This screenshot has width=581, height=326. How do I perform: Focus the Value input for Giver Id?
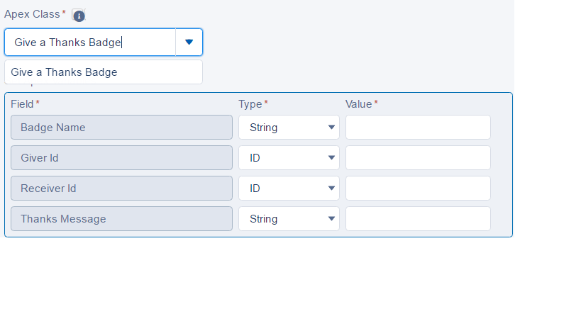(x=418, y=158)
